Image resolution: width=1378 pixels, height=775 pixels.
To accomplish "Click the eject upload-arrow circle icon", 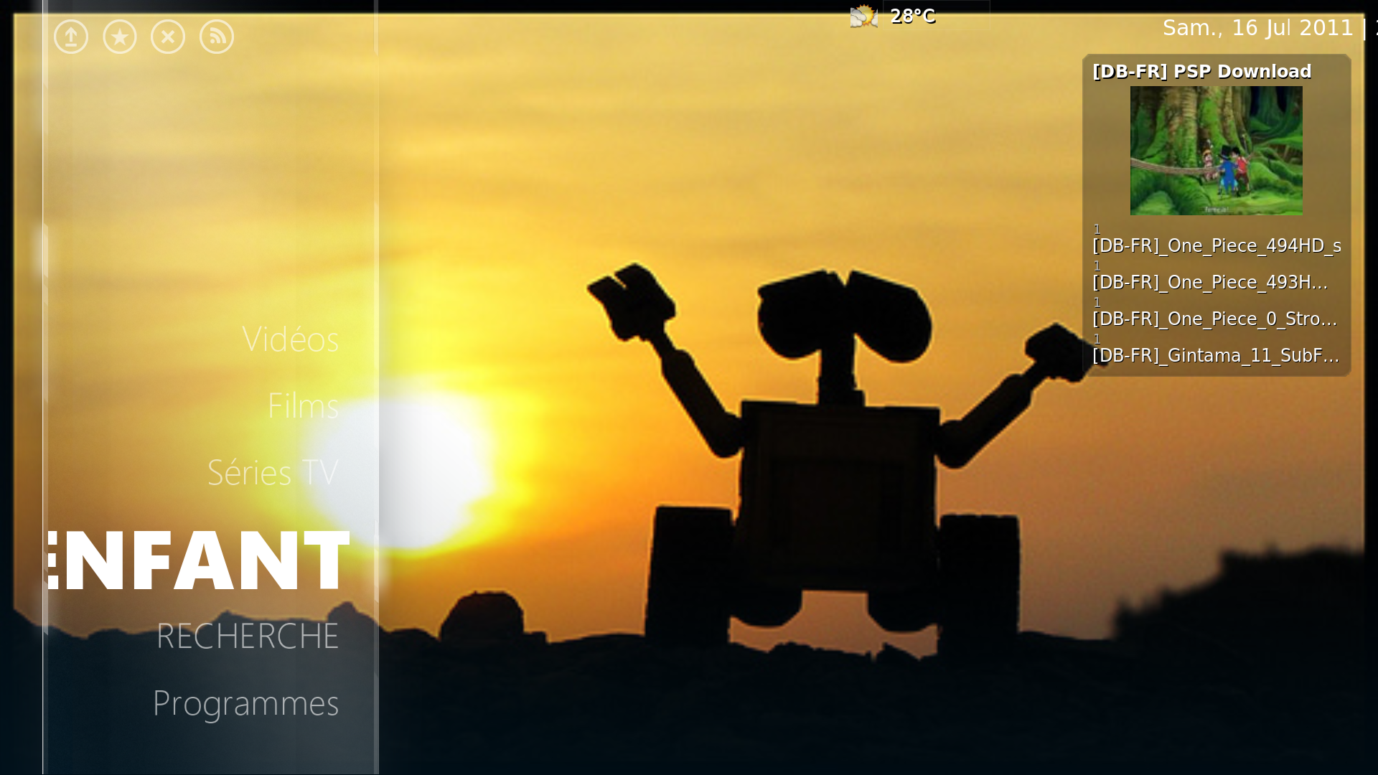I will [71, 37].
